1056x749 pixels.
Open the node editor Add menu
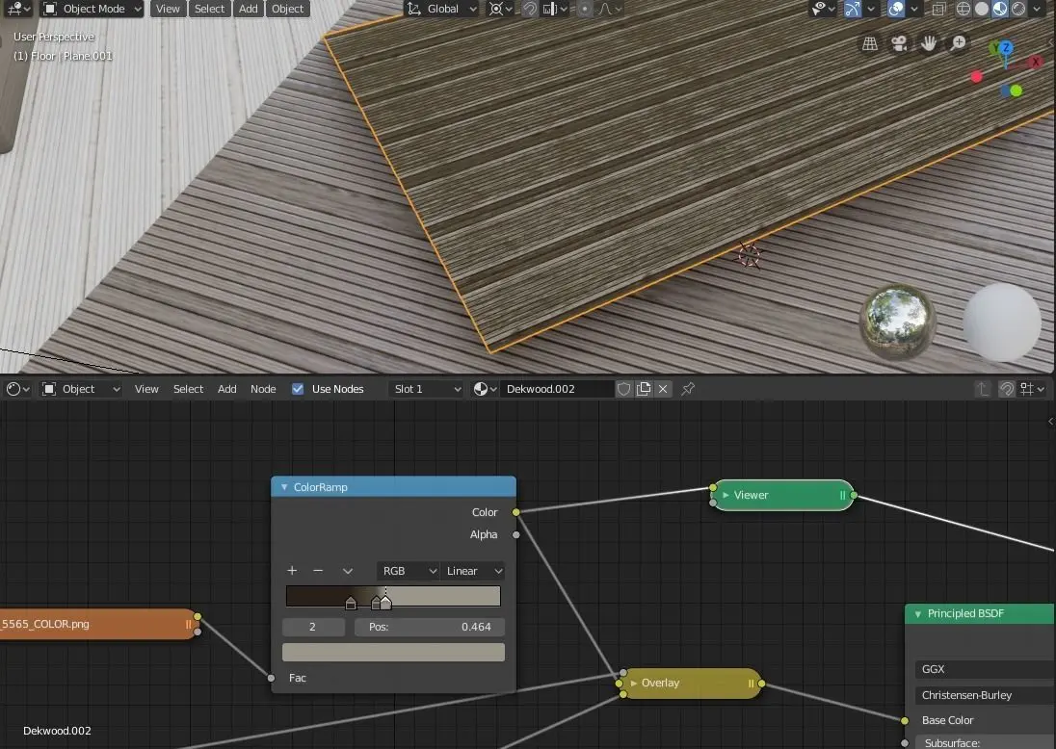pos(227,389)
